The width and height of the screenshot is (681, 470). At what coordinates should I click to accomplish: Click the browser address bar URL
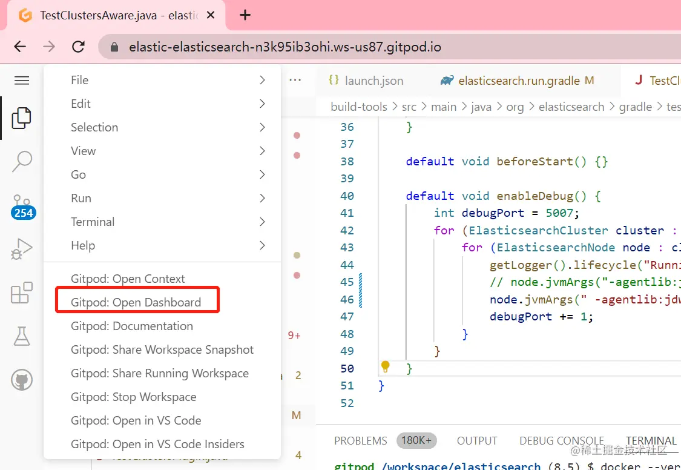tap(285, 47)
